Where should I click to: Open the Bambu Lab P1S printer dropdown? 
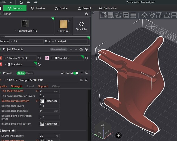(26, 31)
